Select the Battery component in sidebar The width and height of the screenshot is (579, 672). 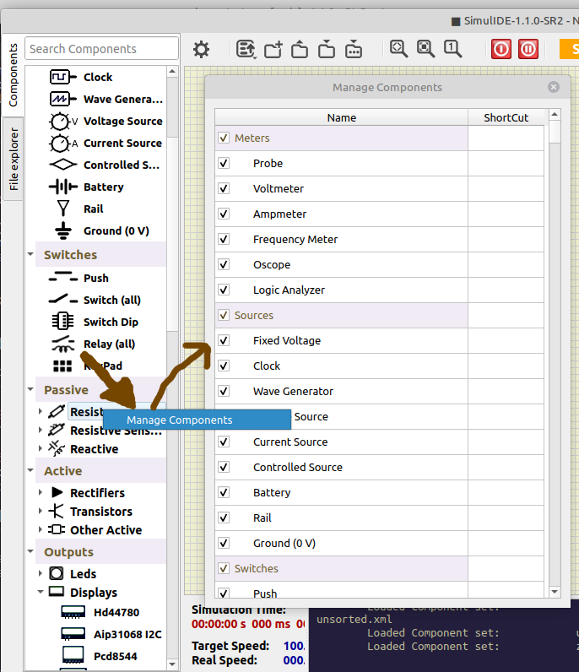point(103,187)
